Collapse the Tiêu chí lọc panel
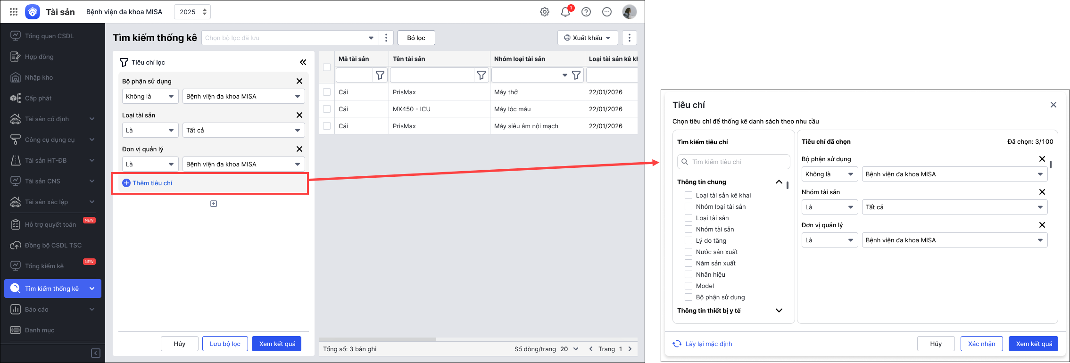The image size is (1070, 363). (303, 62)
